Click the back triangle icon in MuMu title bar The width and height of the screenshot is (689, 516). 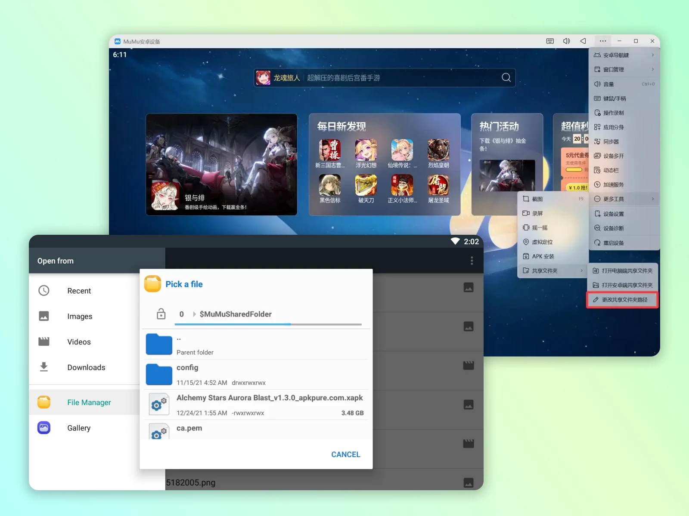(x=583, y=41)
